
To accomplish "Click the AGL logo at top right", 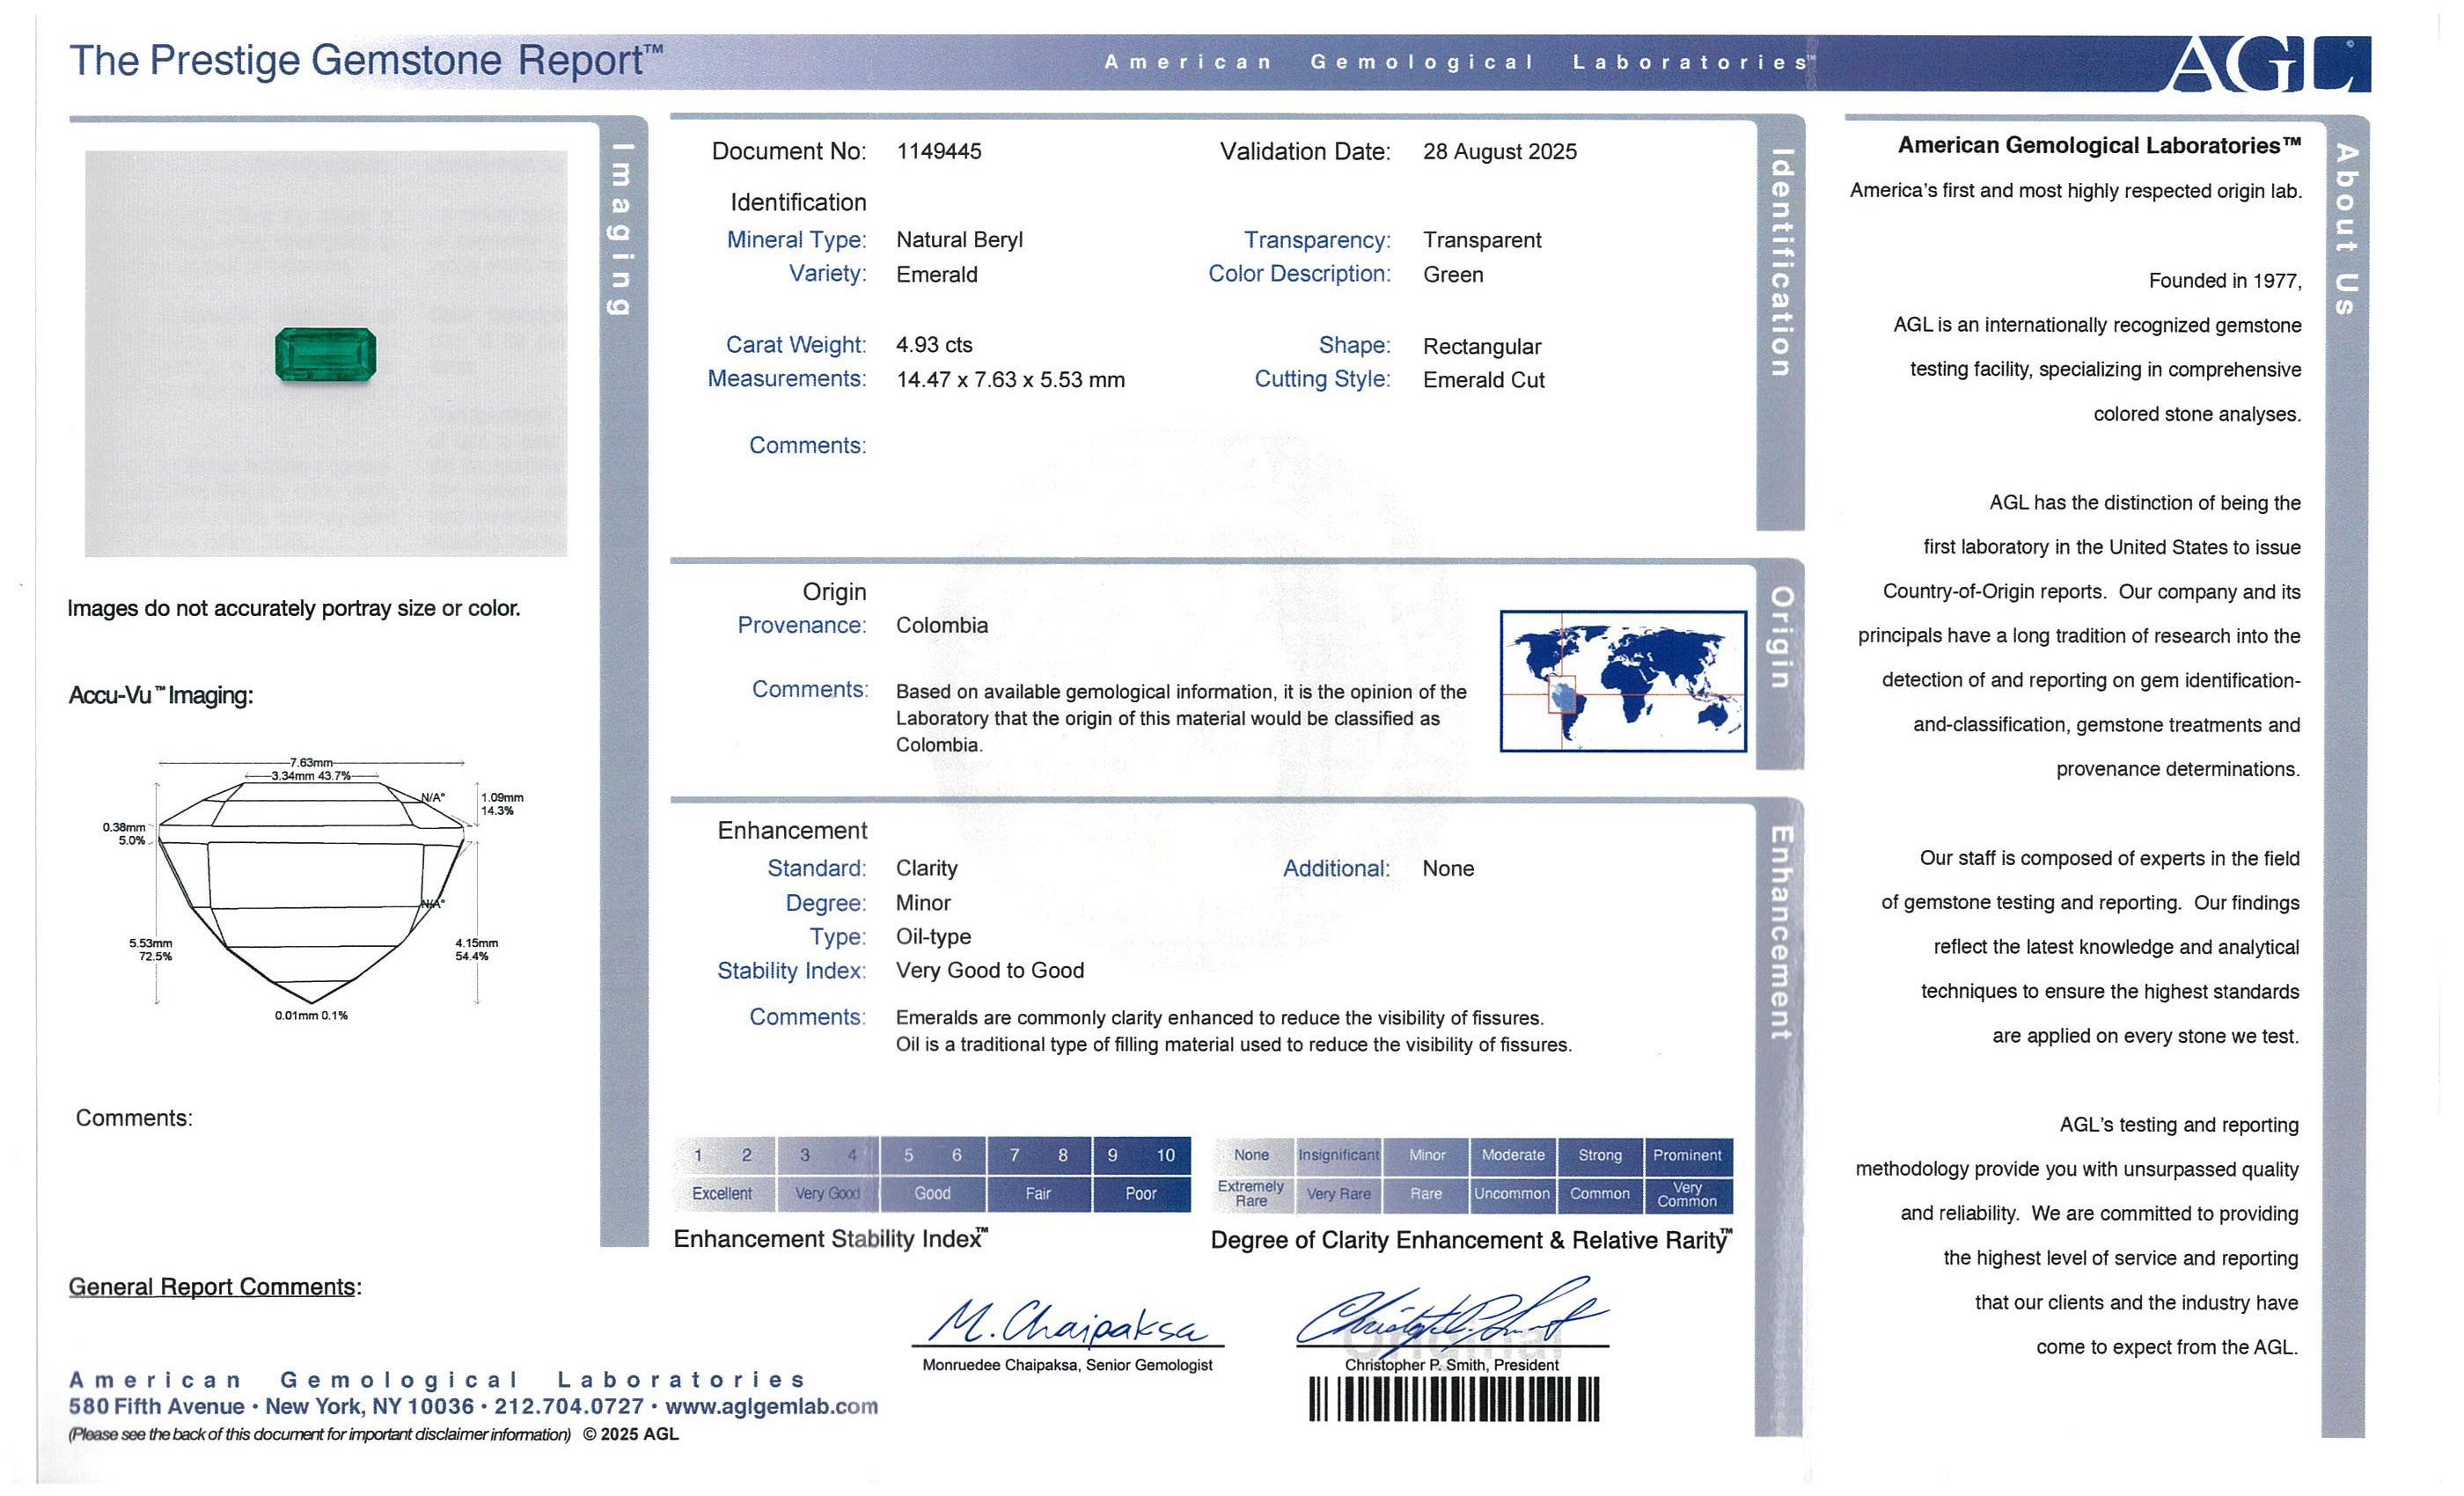I will pos(2266,64).
